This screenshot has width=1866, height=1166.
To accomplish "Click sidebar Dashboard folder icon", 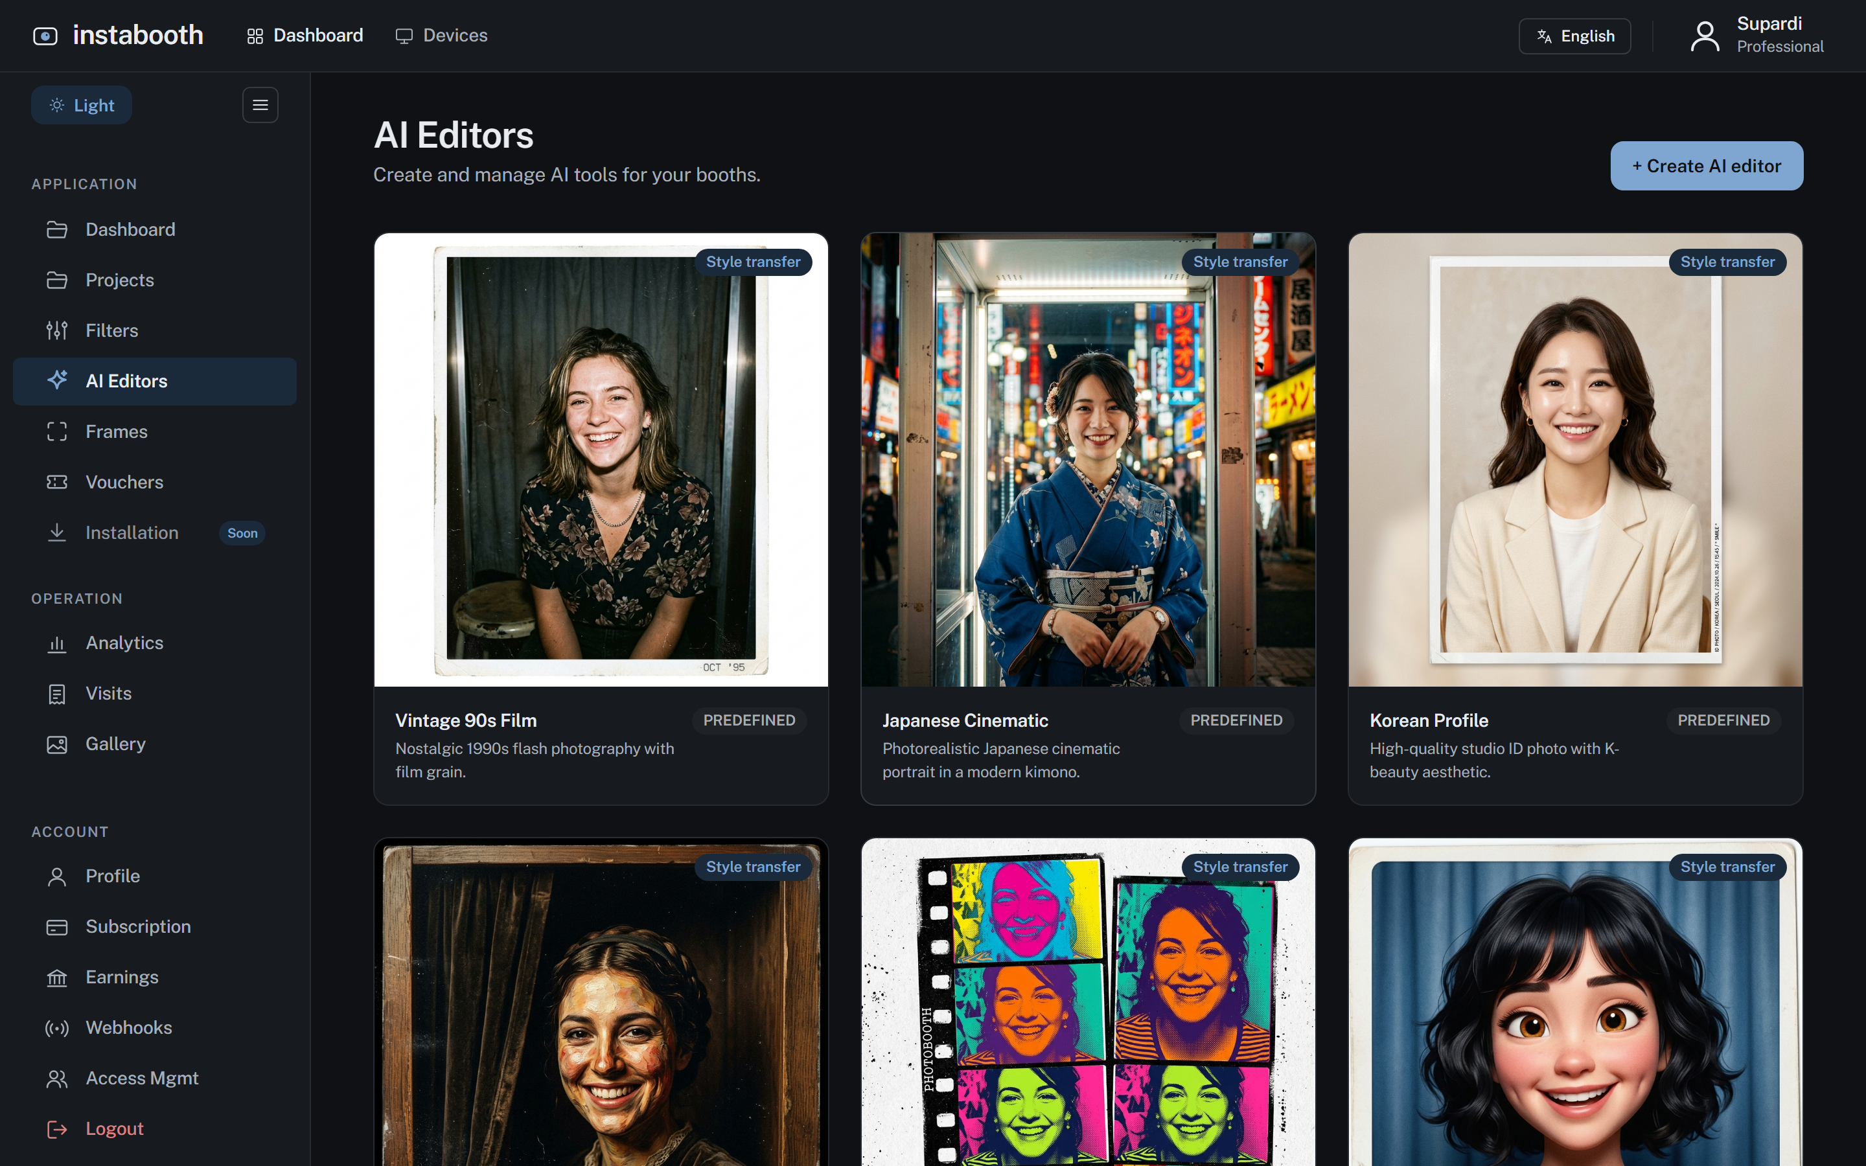I will pyautogui.click(x=57, y=230).
